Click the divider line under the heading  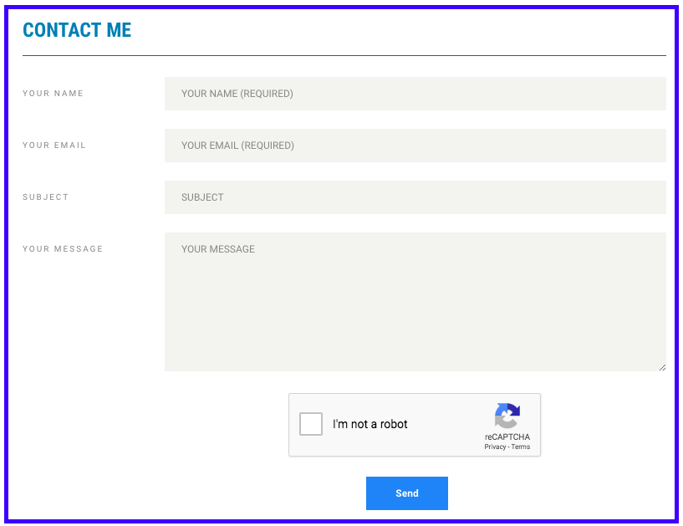[344, 55]
